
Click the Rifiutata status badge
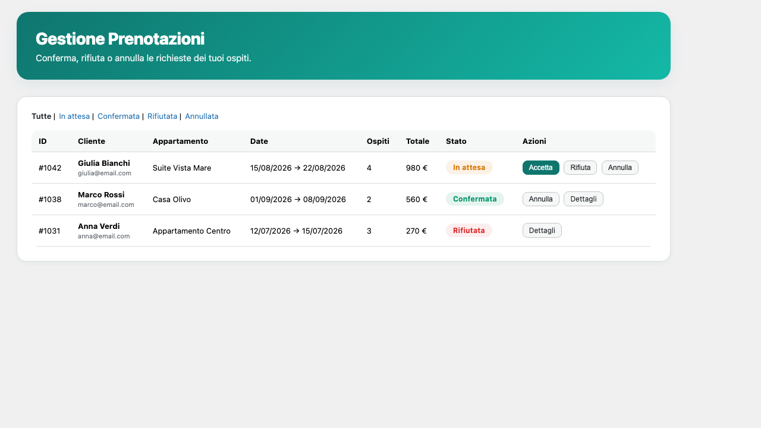pyautogui.click(x=469, y=231)
